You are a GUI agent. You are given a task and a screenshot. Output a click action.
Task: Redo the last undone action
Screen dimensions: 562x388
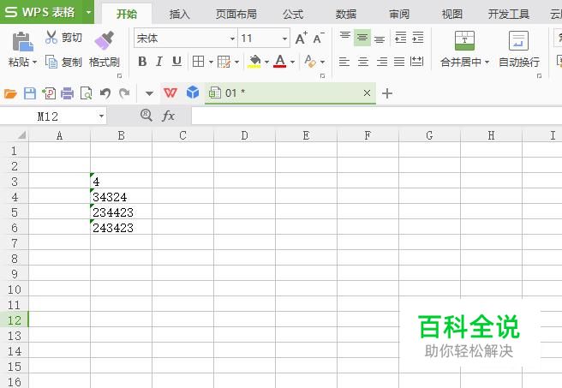(x=124, y=93)
